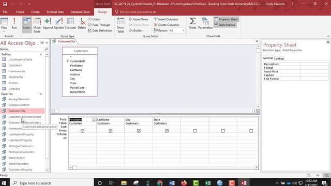Collapse the Queries group
Image resolution: width=331 pixels, height=186 pixels.
click(41, 94)
